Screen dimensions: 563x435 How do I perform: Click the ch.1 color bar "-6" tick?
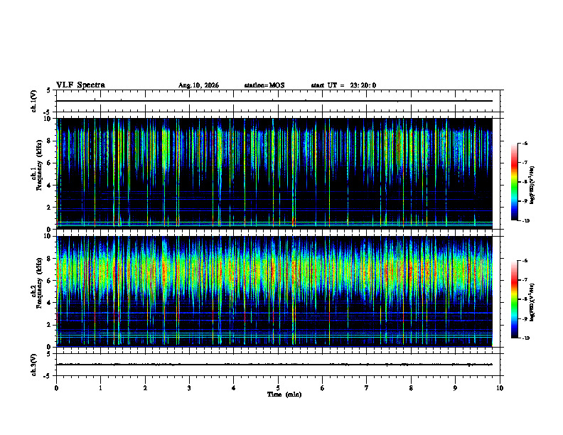525,143
